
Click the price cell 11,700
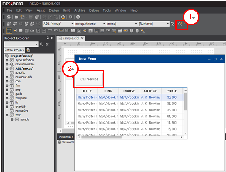point(172,123)
